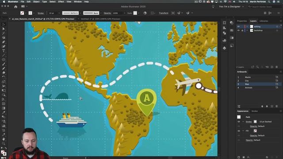Click Stroke link in control bar

click(x=41, y=13)
